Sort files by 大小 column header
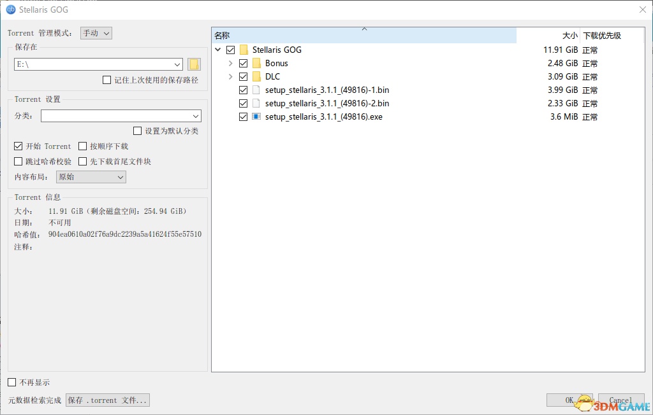Image resolution: width=653 pixels, height=415 pixels. pos(548,36)
